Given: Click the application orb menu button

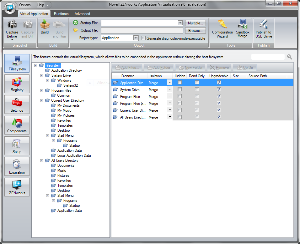Looking at the screenshot, I should [10, 8].
